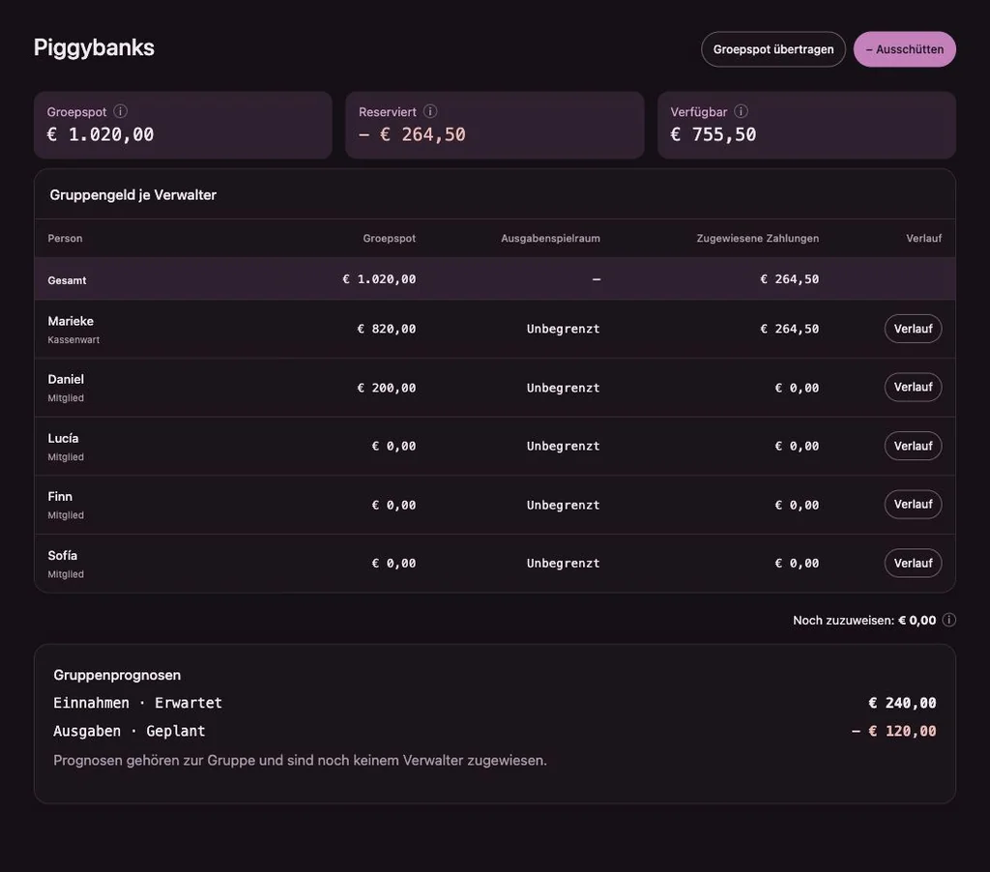Open Sofía's Verlauf button

913,564
